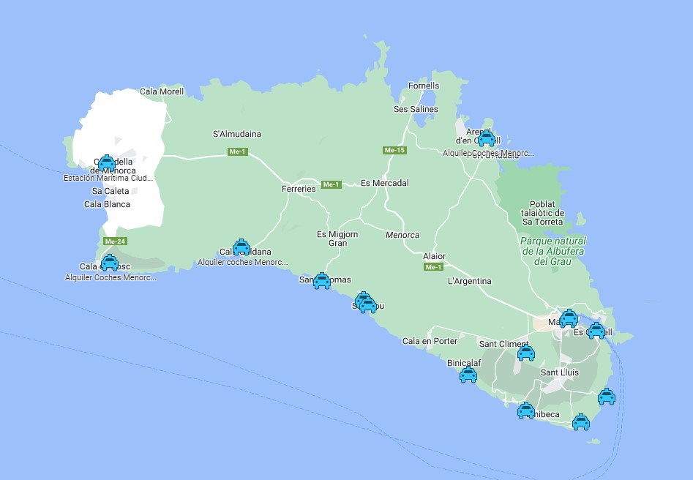Image resolution: width=693 pixels, height=480 pixels.
Task: Select the taxi marker at Maó
Action: tap(570, 318)
